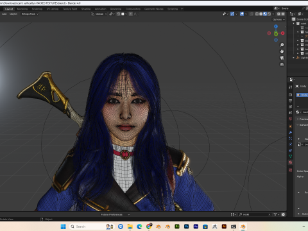Add a new workspace with plus button
Screen dimensions: 308x231
tap(182, 9)
